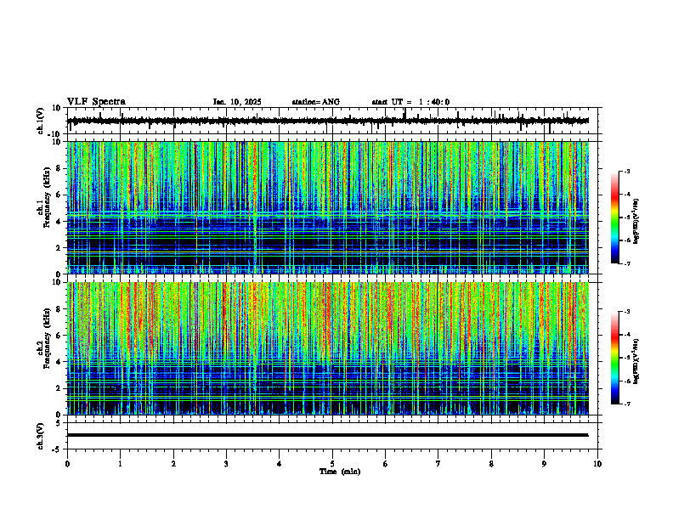Image resolution: width=673 pixels, height=520 pixels.
Task: Click the time axis tick label "5"
Action: point(332,464)
